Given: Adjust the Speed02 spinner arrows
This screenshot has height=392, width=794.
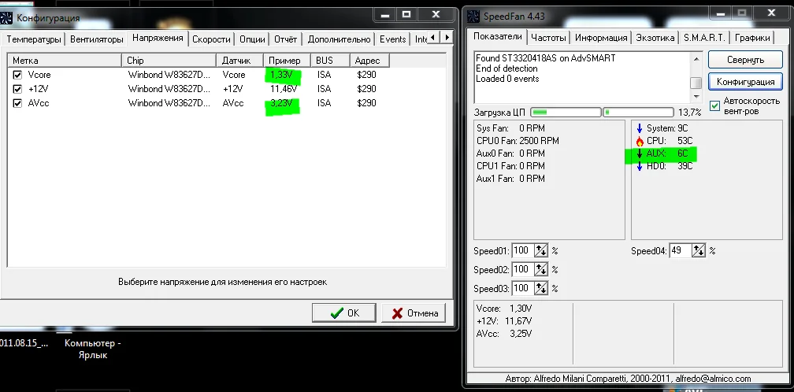Looking at the screenshot, I should [541, 269].
